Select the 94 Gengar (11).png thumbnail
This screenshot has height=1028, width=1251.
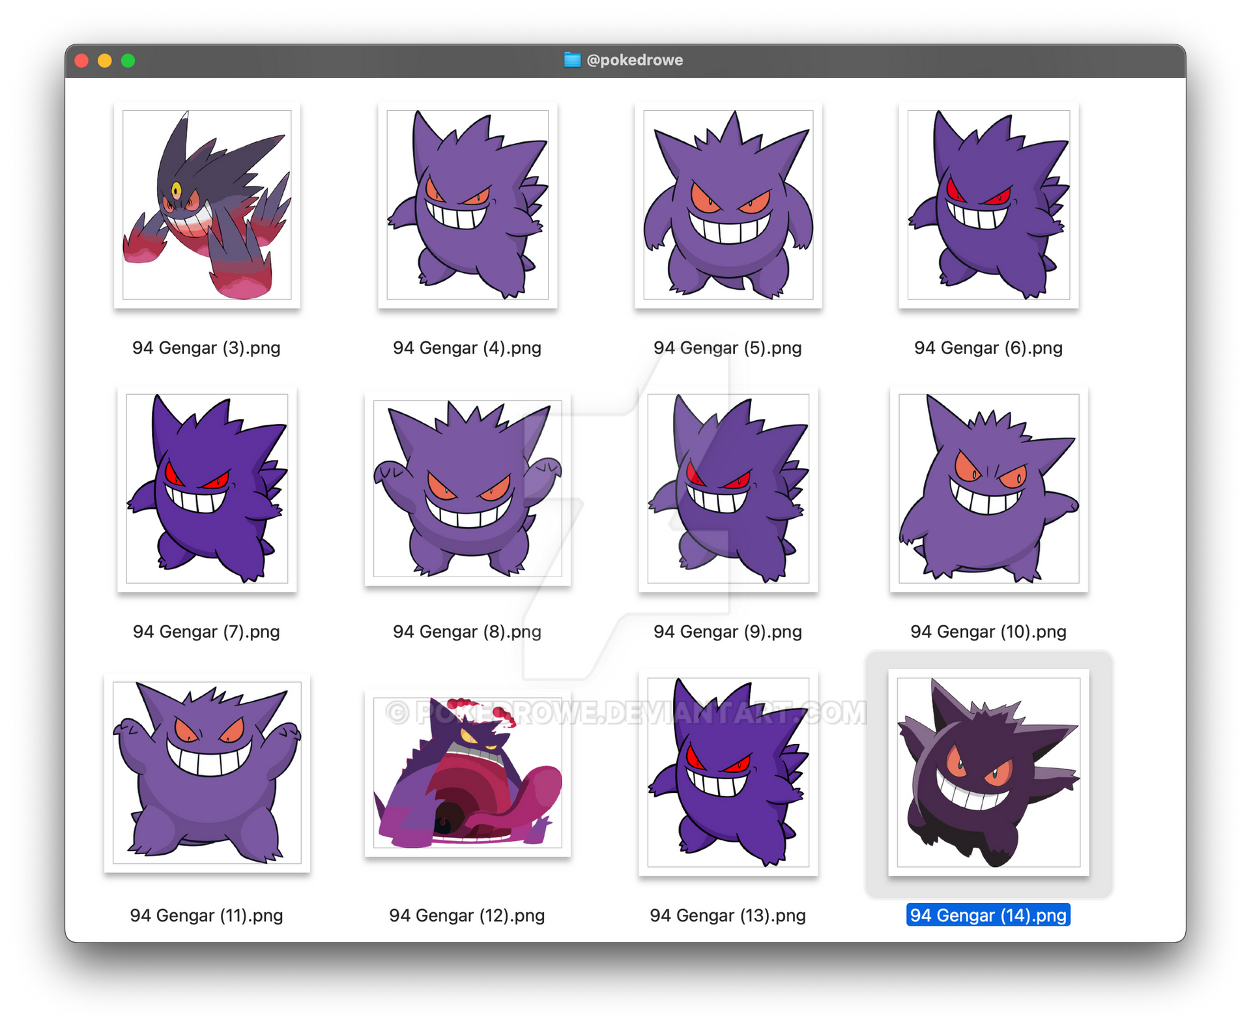[207, 773]
